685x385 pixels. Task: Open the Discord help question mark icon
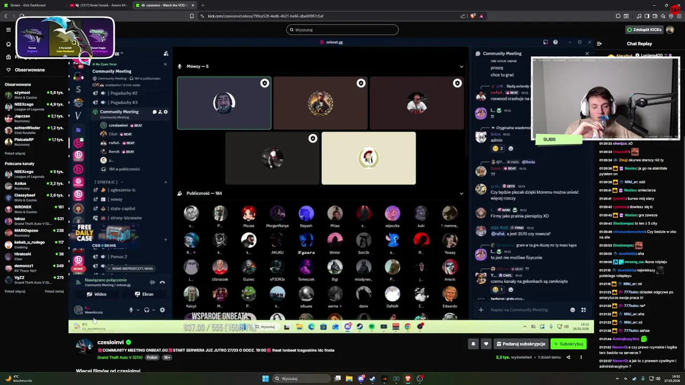[555, 42]
